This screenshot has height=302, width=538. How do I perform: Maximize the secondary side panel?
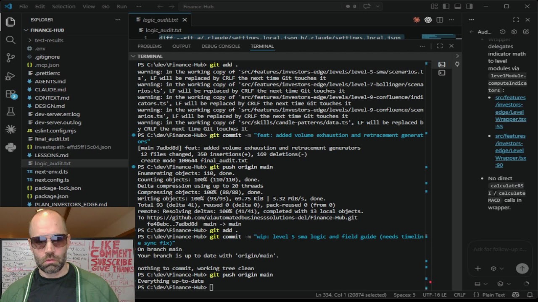pos(516,20)
